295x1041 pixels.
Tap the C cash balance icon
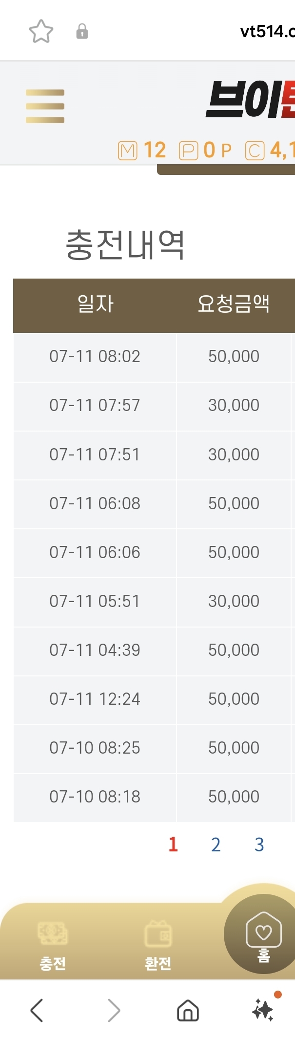pyautogui.click(x=255, y=151)
